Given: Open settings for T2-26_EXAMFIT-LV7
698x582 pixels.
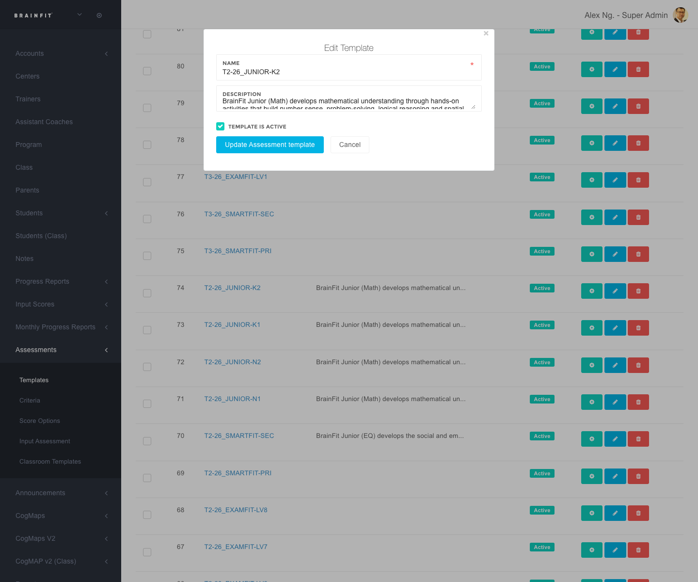Looking at the screenshot, I should 592,550.
